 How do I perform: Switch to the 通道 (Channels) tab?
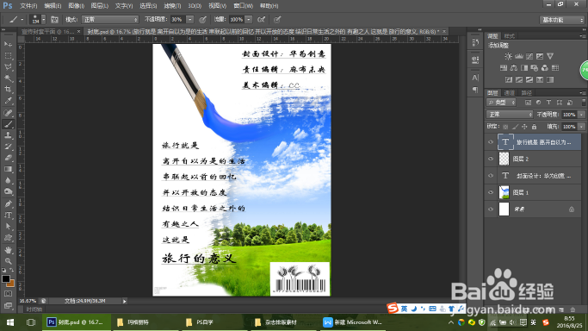click(510, 93)
